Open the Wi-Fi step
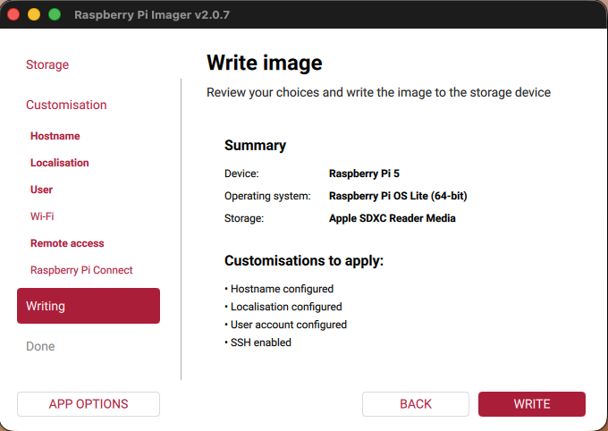The image size is (608, 431). (x=42, y=216)
